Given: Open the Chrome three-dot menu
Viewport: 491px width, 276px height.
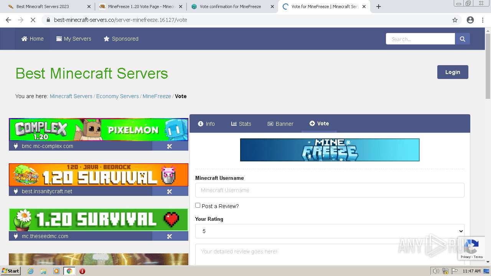Looking at the screenshot, I should coord(483,20).
